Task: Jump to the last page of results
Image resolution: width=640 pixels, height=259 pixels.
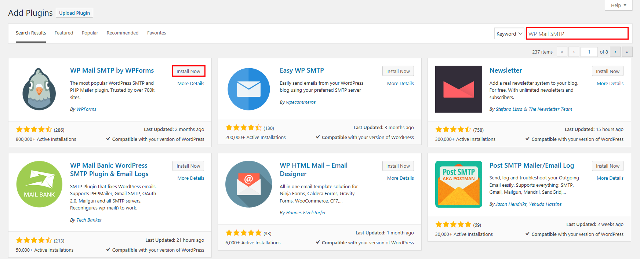Action: tap(627, 52)
